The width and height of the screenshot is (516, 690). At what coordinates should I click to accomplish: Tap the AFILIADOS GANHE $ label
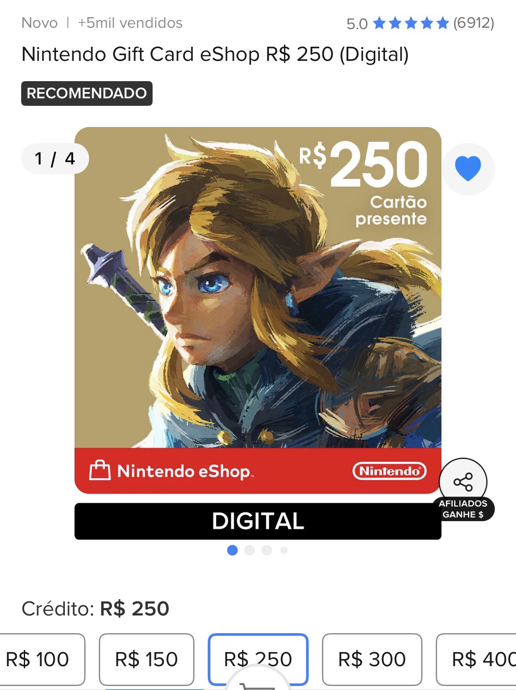[463, 509]
